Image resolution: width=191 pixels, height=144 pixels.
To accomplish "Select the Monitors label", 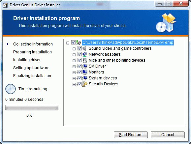I will coord(96,72).
